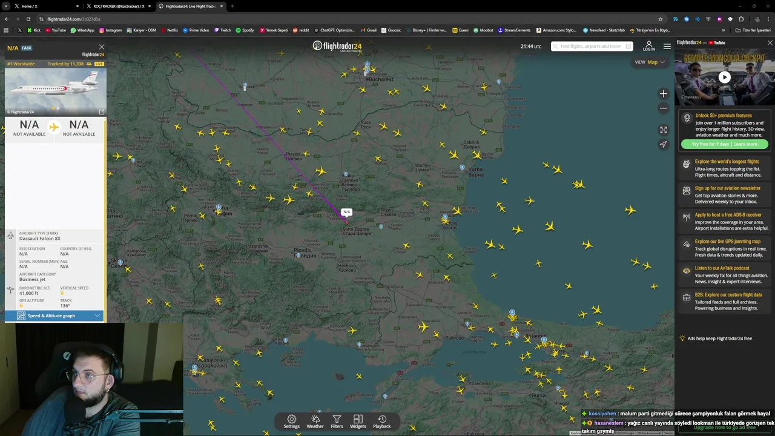Open the Settings gear in the bottom toolbar

[291, 421]
